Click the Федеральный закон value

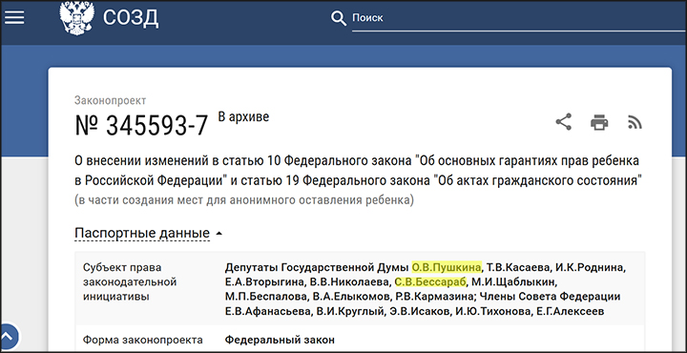[280, 340]
